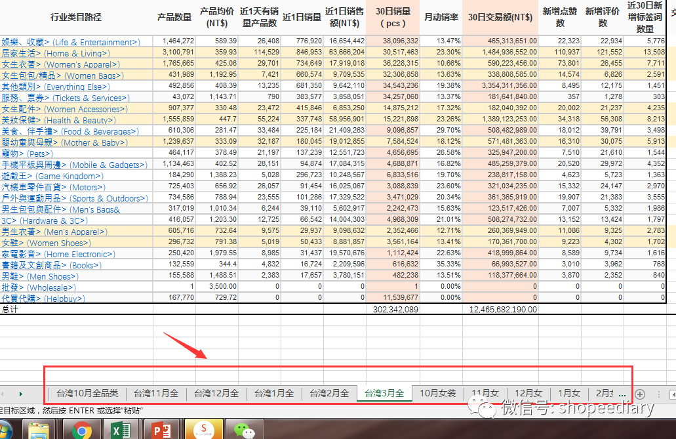
Task: Open the Helpbuy category link
Action: point(43,299)
